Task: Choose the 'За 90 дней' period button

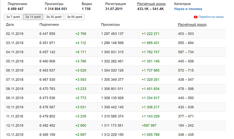Action: (75, 17)
